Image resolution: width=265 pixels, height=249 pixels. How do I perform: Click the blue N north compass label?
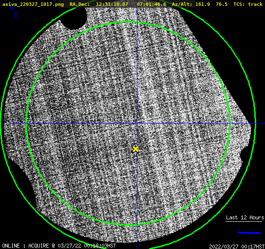(11, 8)
